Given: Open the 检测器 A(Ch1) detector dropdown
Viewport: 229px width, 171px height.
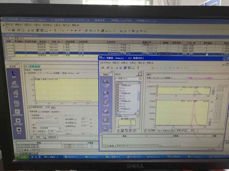Looking at the screenshot, I should click(127, 116).
